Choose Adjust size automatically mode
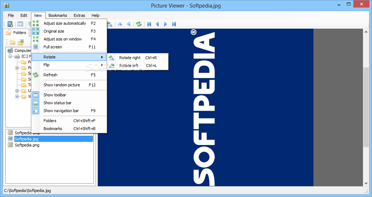 point(69,23)
